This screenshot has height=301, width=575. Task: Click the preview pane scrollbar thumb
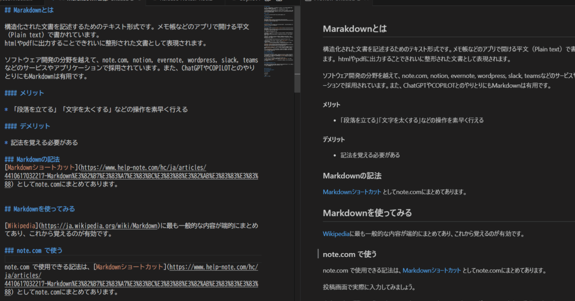(573, 45)
